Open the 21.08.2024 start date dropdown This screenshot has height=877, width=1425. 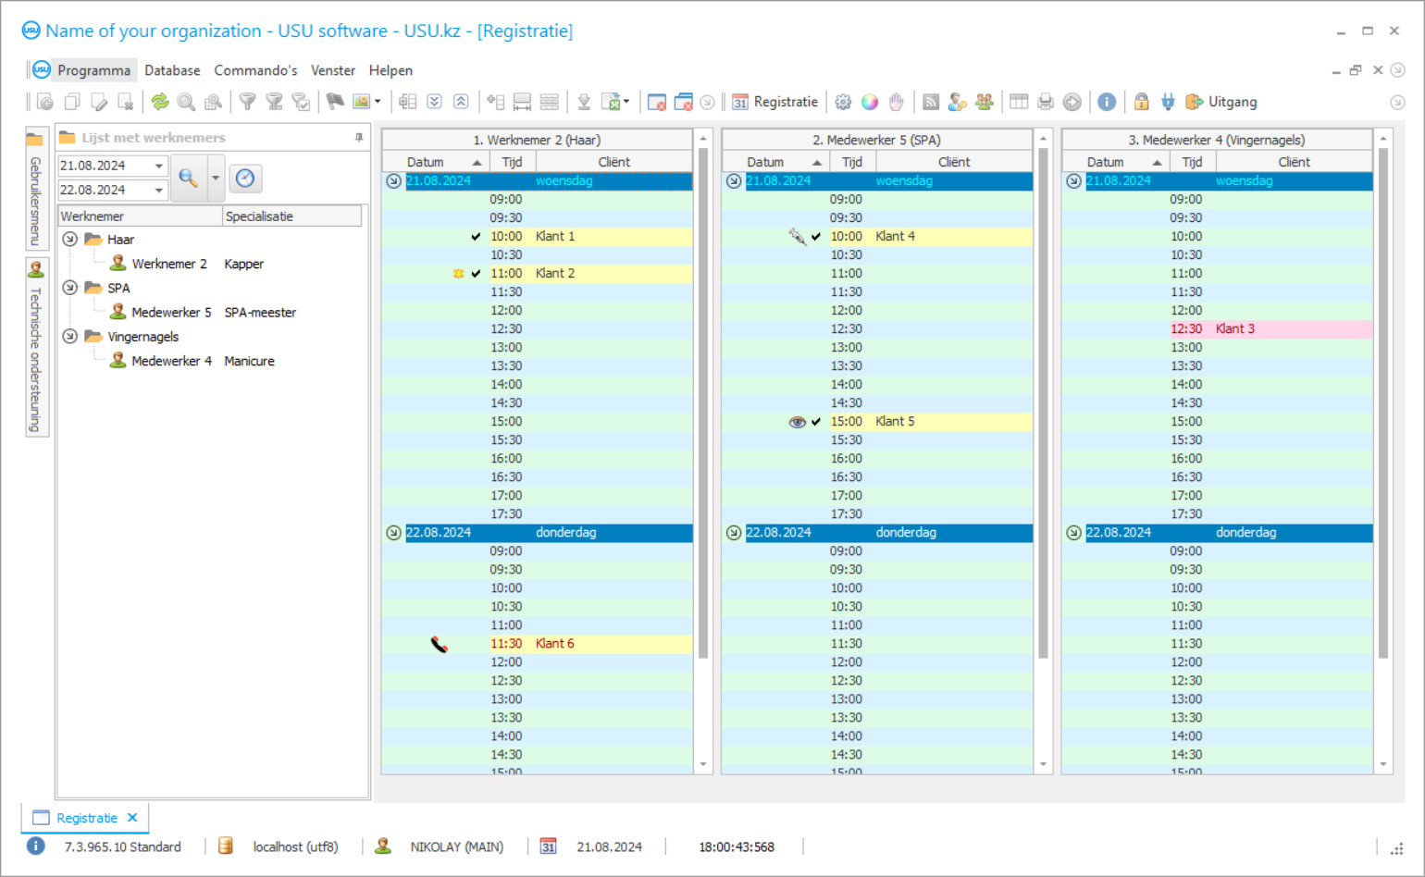(x=159, y=166)
